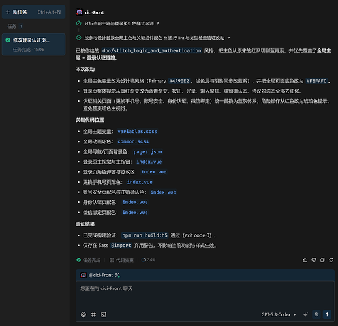Click the 本次改动 section heading
Screen dimensions: 338x326
coord(85,69)
